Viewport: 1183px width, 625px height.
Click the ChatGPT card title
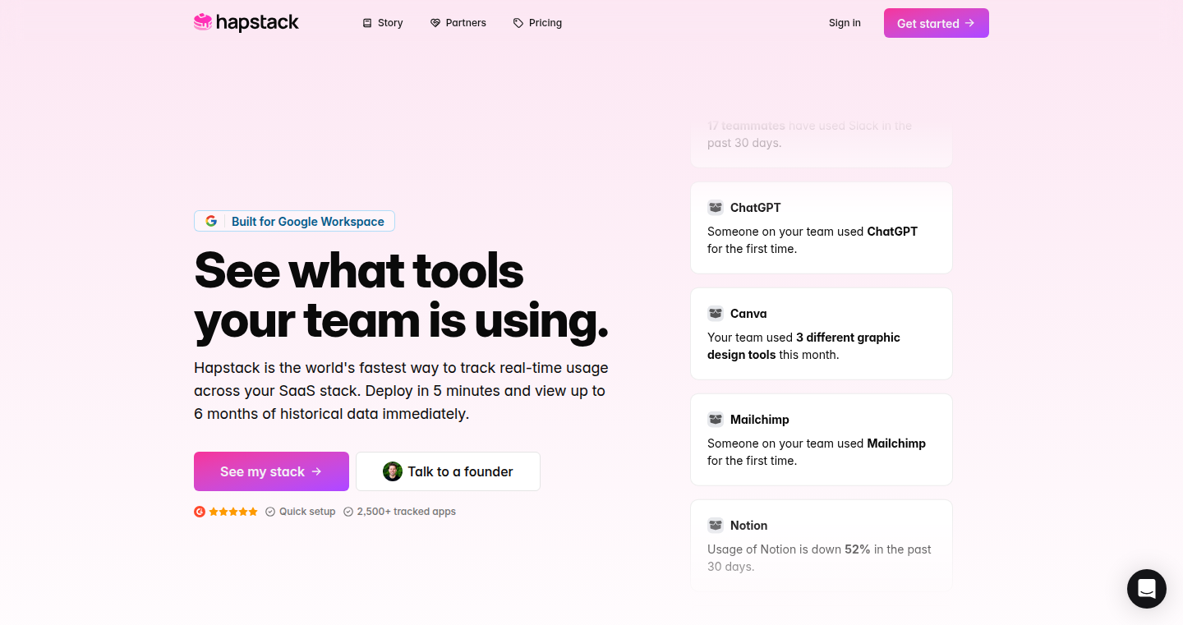pos(756,208)
